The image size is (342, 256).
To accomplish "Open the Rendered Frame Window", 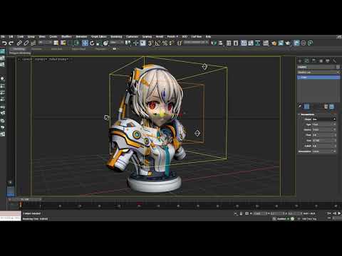I will pyautogui.click(x=281, y=43).
